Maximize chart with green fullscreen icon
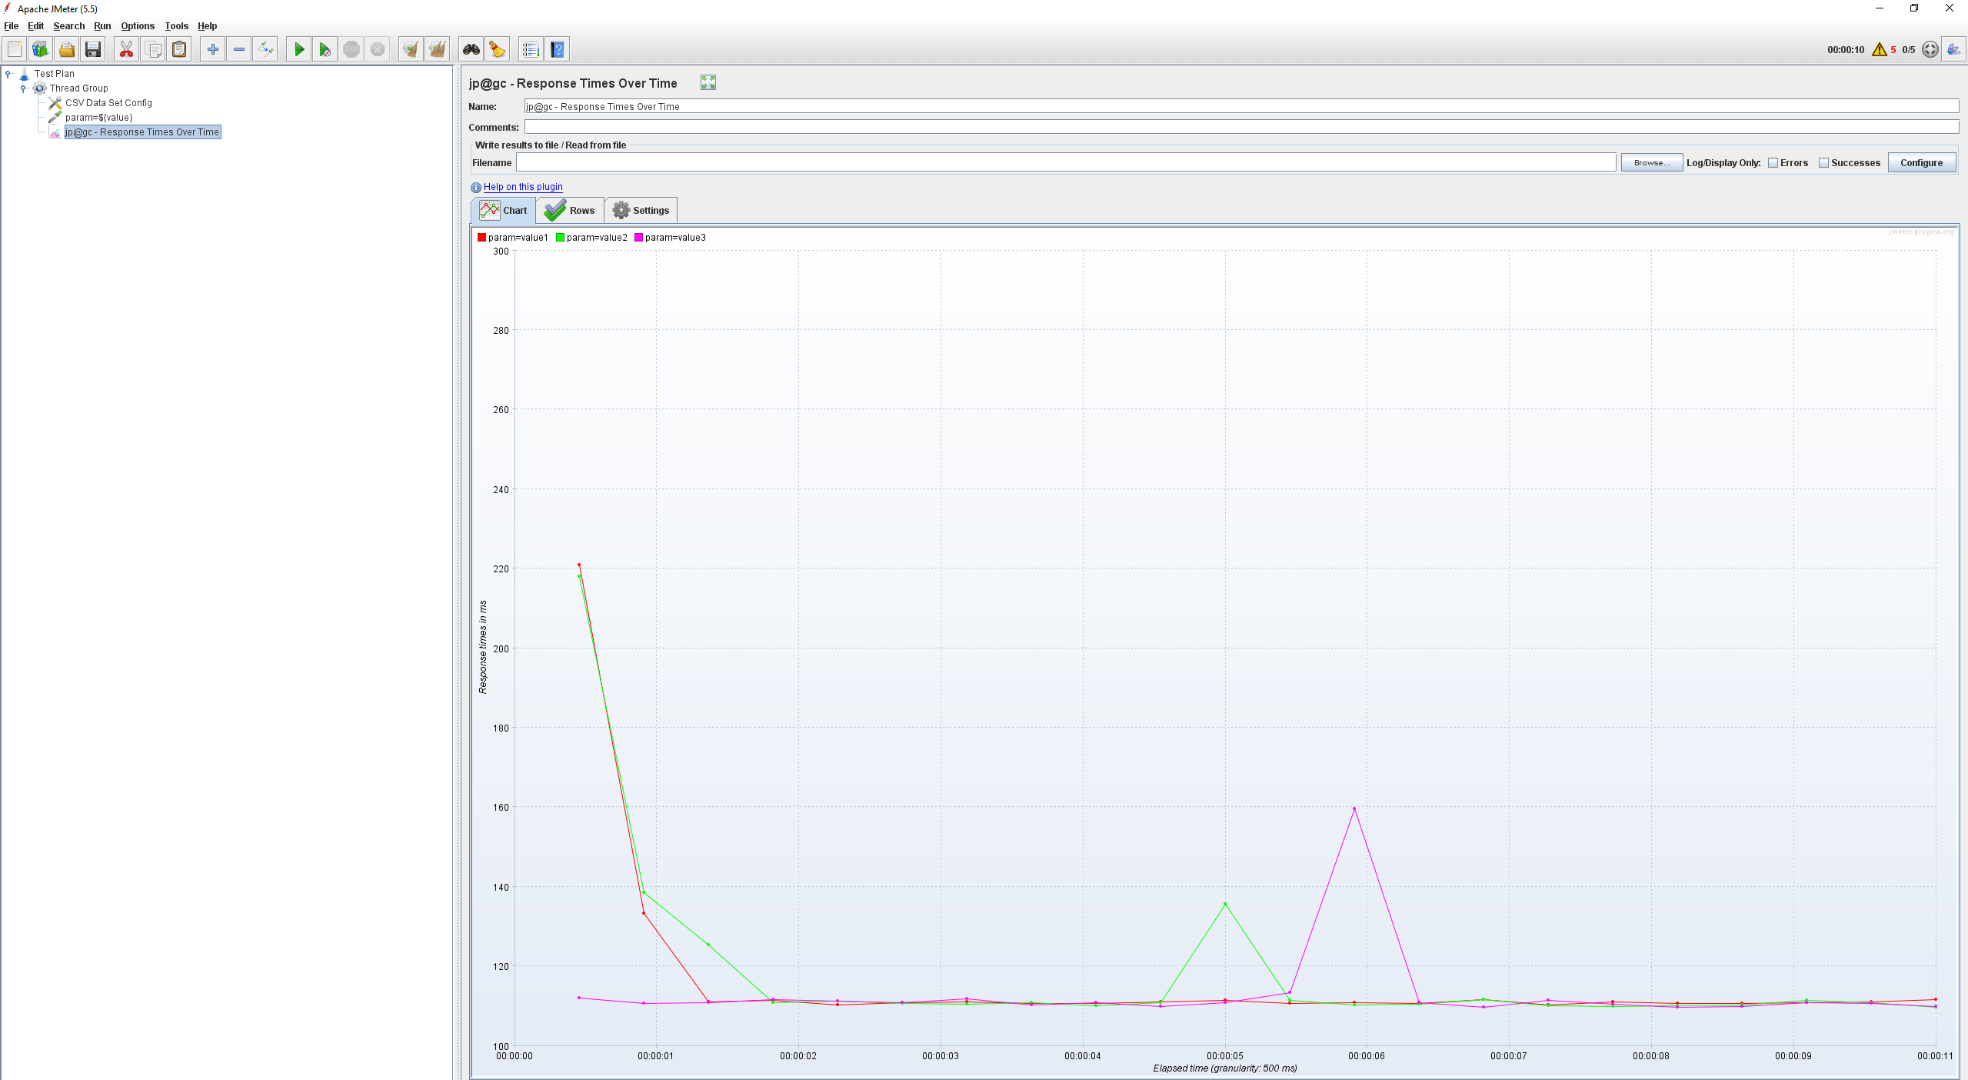The height and width of the screenshot is (1080, 1968). 708,83
